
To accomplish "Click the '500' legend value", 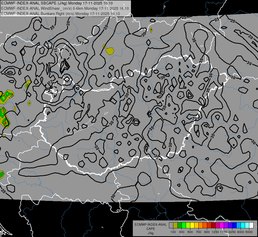I will [190, 232].
